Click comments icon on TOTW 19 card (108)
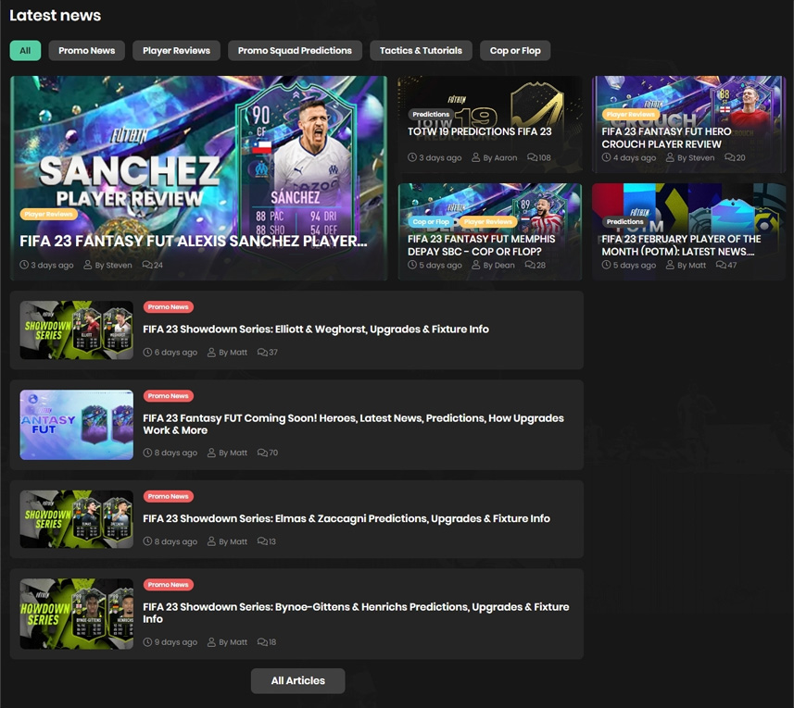Viewport: 794px width, 708px height. (x=532, y=157)
